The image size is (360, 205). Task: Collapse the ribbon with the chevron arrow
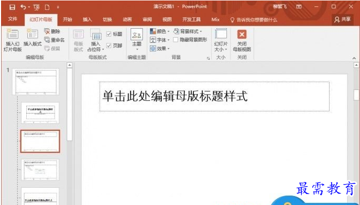coord(354,58)
